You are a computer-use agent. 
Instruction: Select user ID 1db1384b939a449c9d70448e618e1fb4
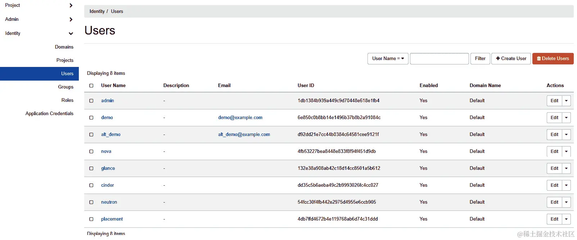click(x=338, y=101)
